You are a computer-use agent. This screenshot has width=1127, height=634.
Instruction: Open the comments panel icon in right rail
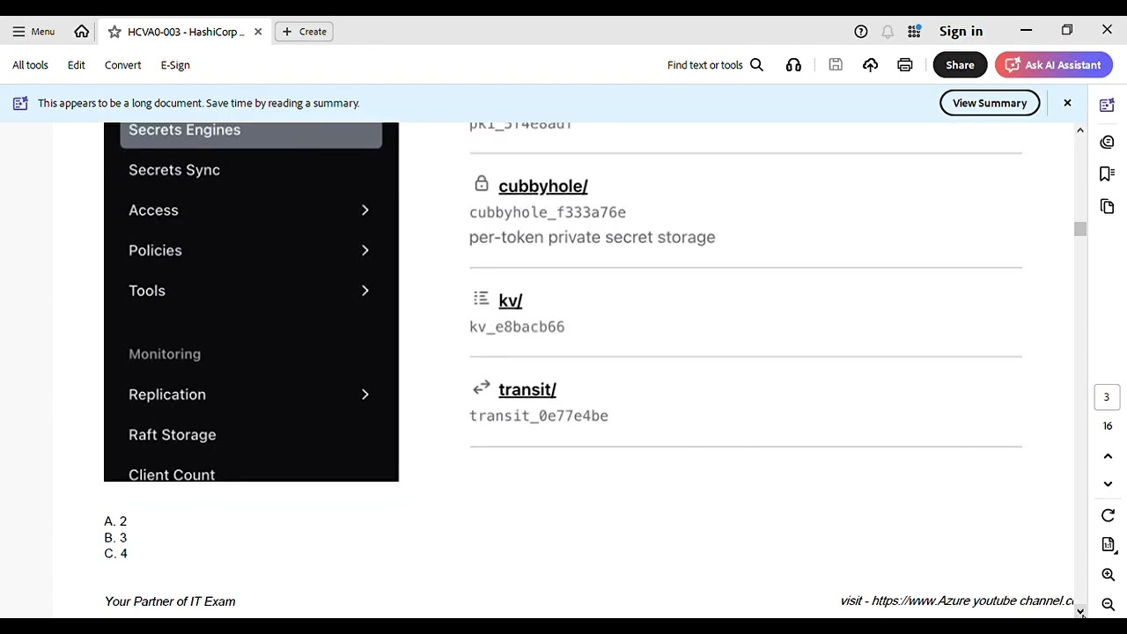1108,142
